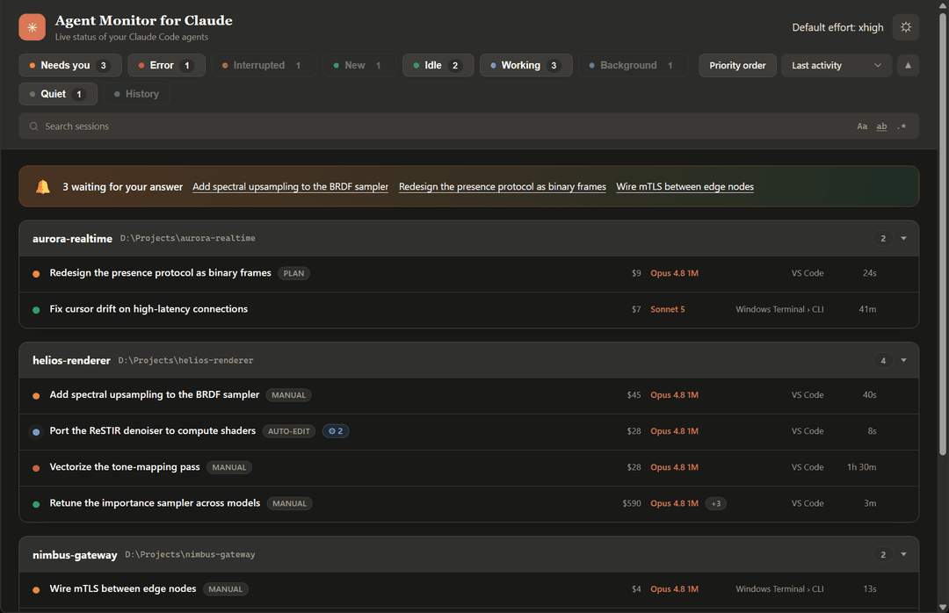949x613 pixels.
Task: Click the ascending sort triangle button
Action: (x=908, y=65)
